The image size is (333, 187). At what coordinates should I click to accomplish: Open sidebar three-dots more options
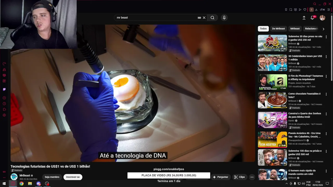(4, 177)
